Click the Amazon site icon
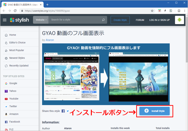Image resolution: width=188 pixels, height=131 pixels. [x=6, y=114]
